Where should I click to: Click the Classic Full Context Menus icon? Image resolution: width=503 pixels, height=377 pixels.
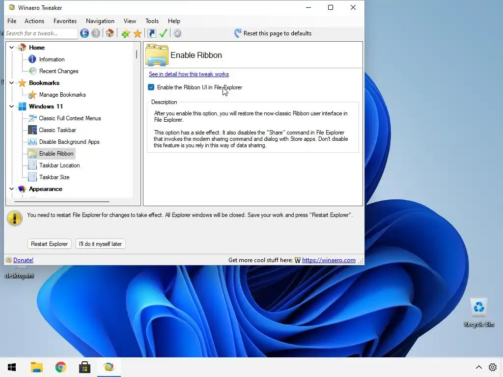[x=32, y=118]
